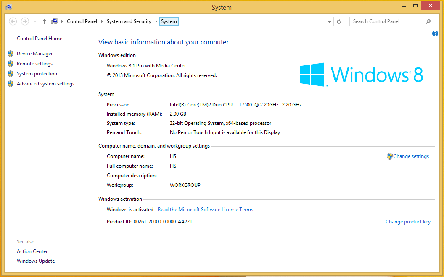The width and height of the screenshot is (444, 277).
Task: Open address bar history dropdown
Action: tap(330, 21)
